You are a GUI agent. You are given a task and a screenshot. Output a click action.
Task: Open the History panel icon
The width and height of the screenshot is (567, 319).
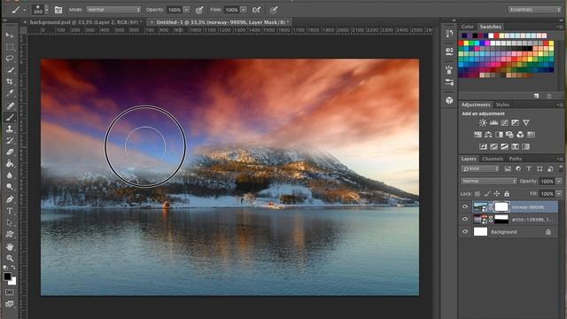pyautogui.click(x=449, y=34)
